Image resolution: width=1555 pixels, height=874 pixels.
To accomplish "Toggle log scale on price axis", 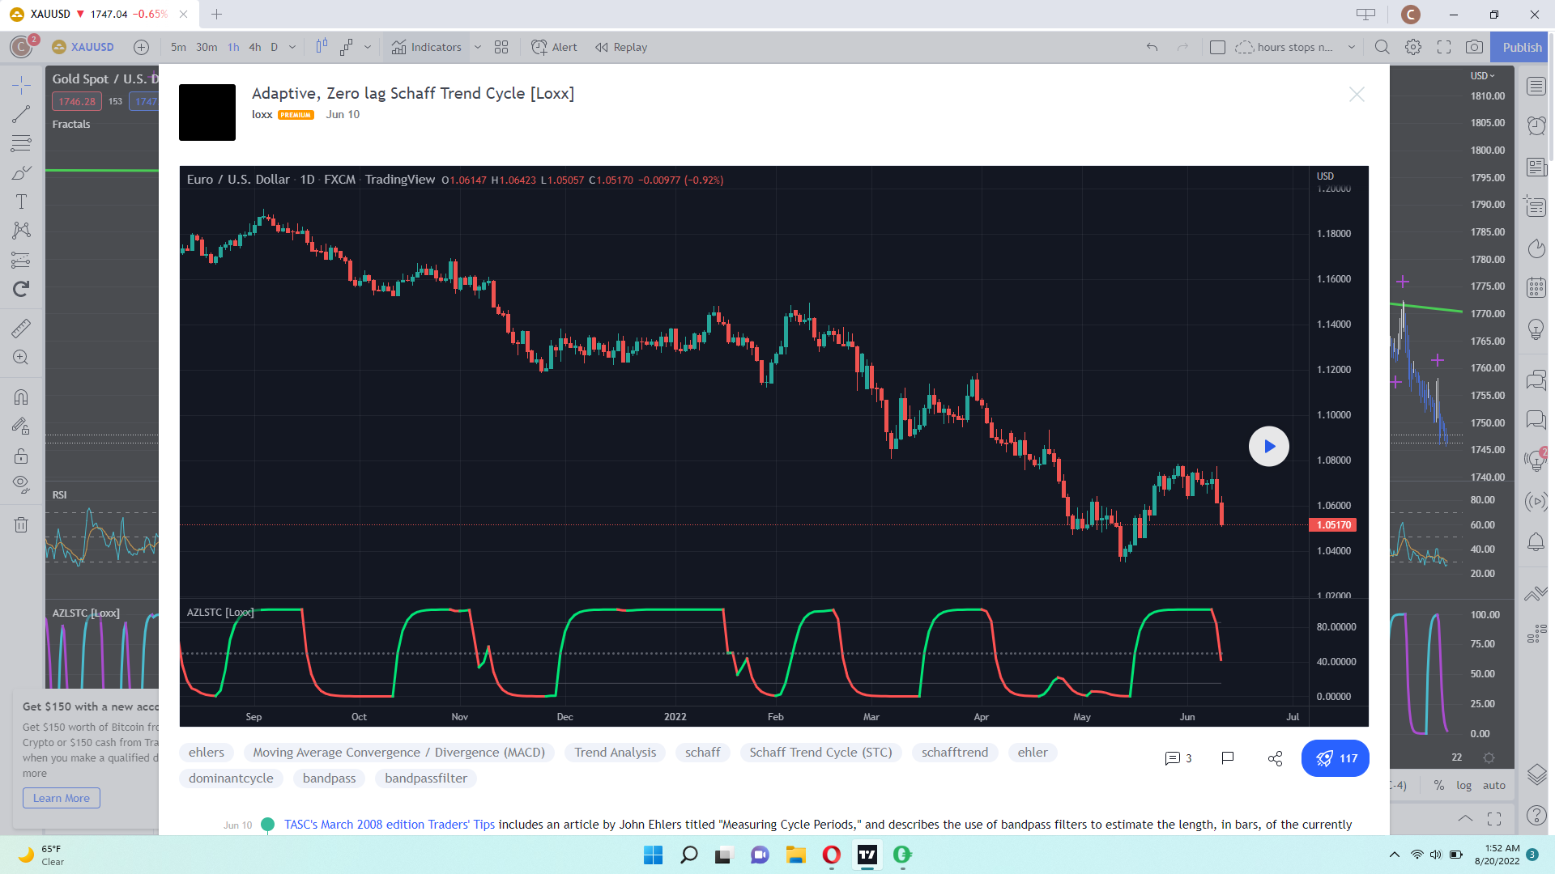I will [x=1463, y=785].
